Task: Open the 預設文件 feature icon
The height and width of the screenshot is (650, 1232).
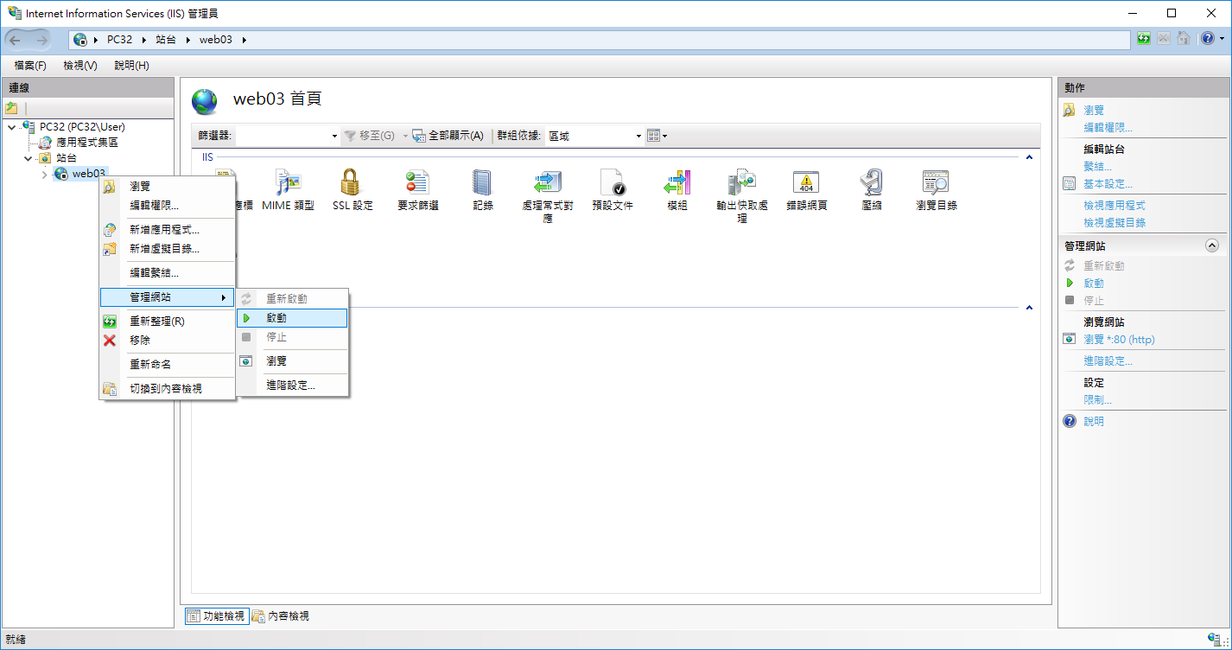Action: click(612, 183)
